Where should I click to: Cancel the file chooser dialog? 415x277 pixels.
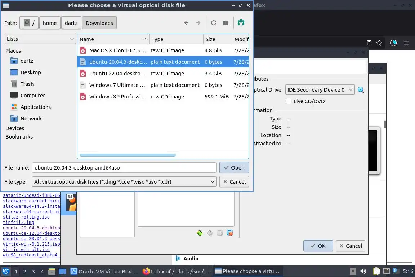[234, 181]
